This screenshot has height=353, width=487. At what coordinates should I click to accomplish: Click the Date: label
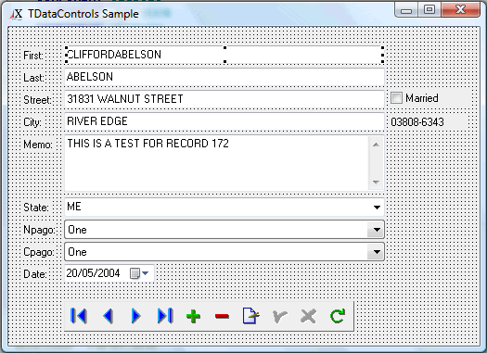click(x=35, y=274)
